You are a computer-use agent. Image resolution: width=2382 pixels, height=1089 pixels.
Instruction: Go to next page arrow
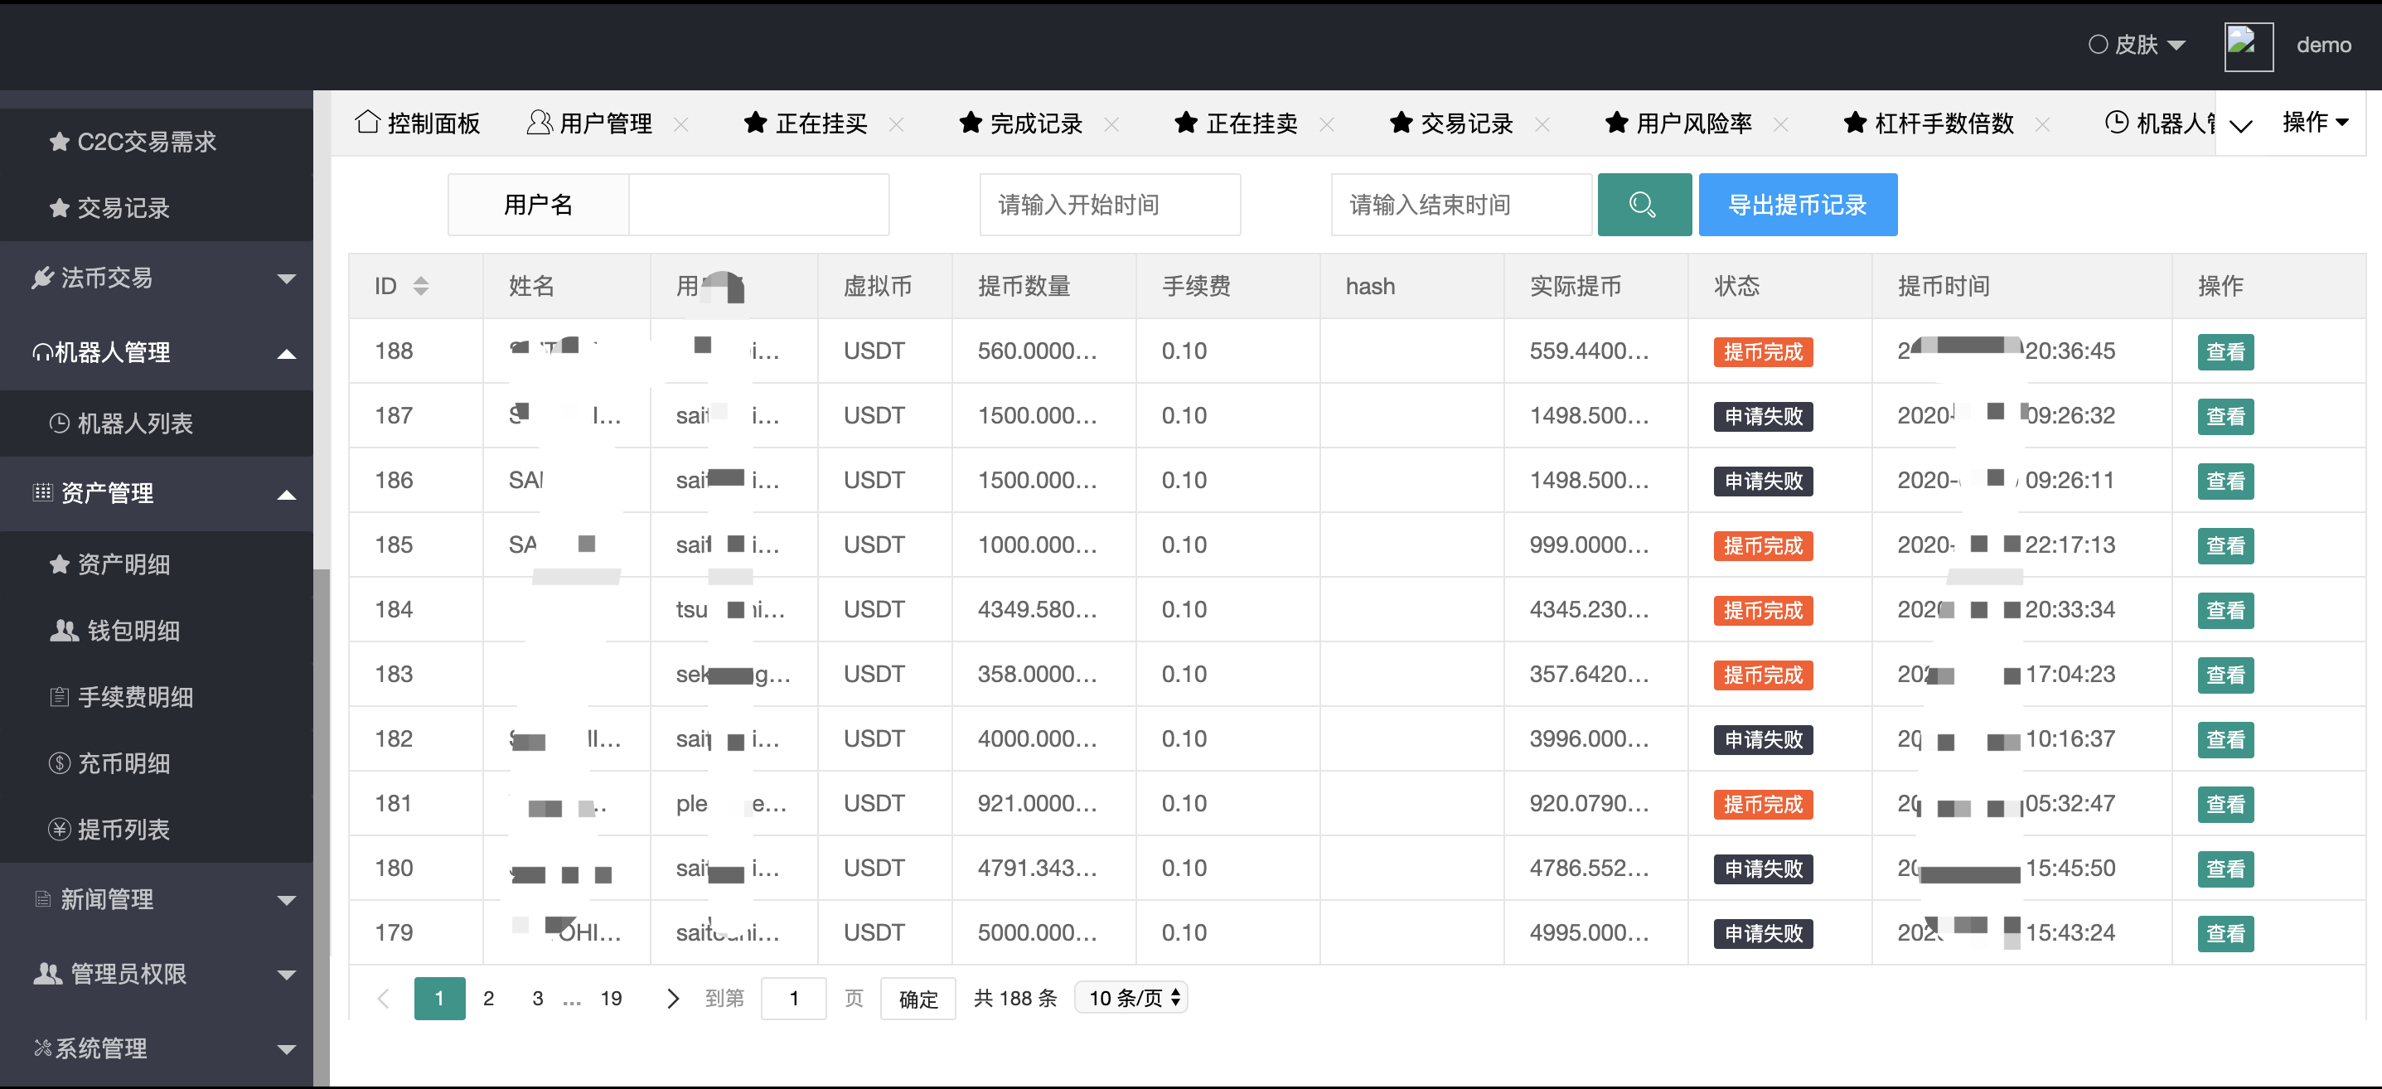tap(672, 999)
